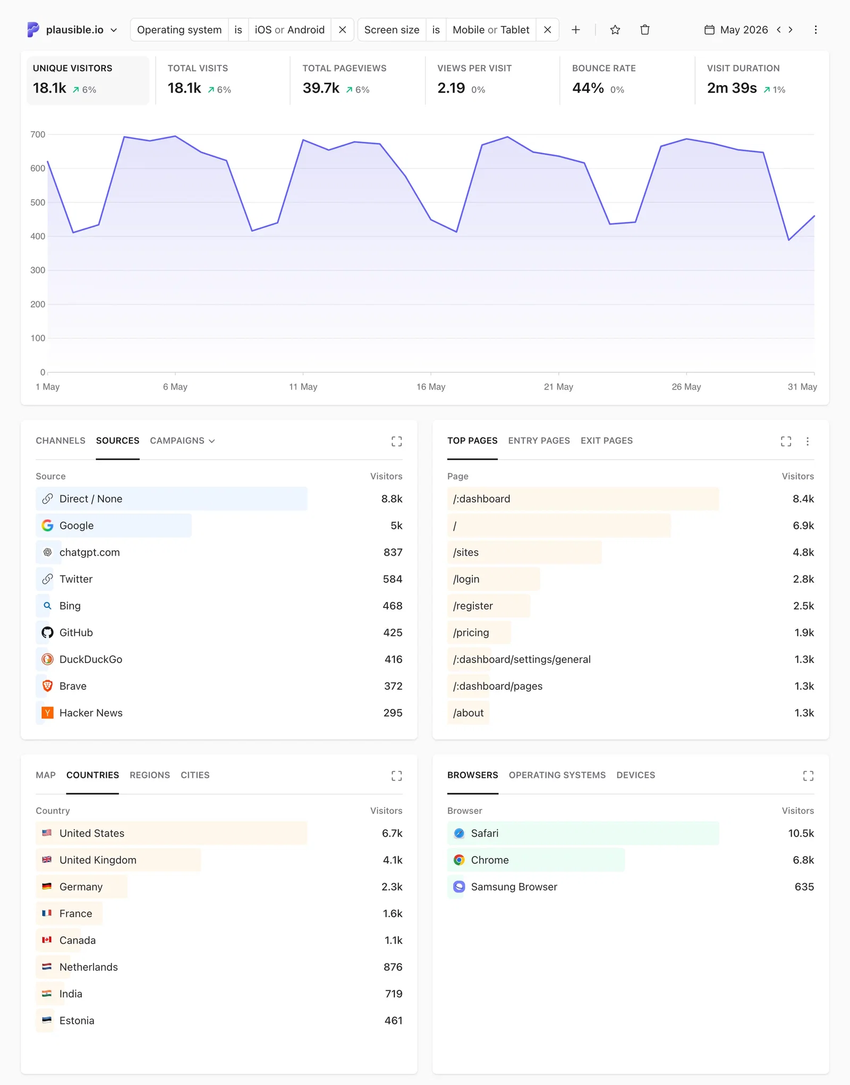Screen dimensions: 850x1085
Task: Click the star icon to save segment
Action: click(x=615, y=30)
